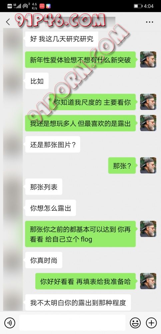The image size is (161, 334).
Task: Open sender avatar beside the "那张？" message
Action: tap(148, 165)
